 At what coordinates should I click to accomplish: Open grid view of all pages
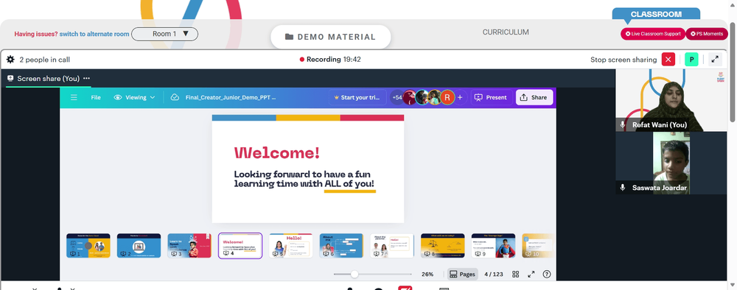point(516,275)
